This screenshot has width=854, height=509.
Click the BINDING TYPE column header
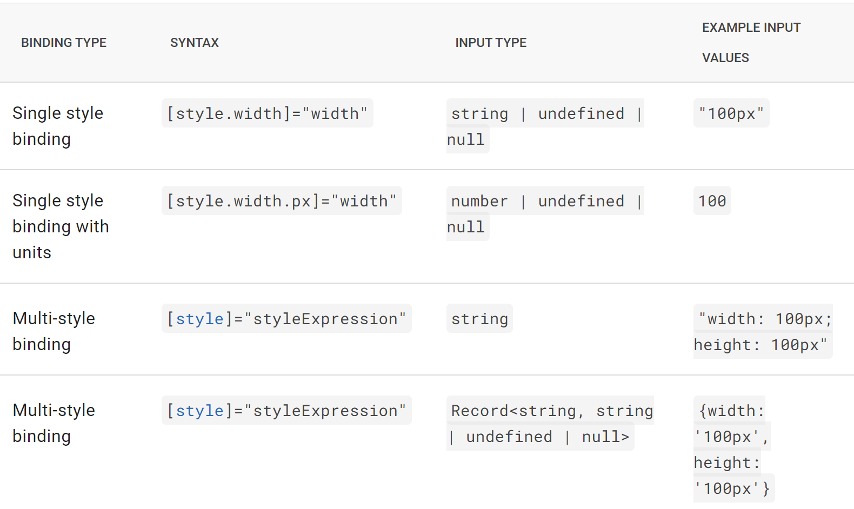[64, 43]
